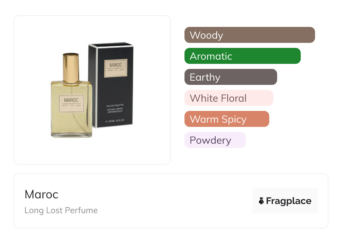The width and height of the screenshot is (342, 242).
Task: Select the Powdery accord bar
Action: pyautogui.click(x=215, y=140)
